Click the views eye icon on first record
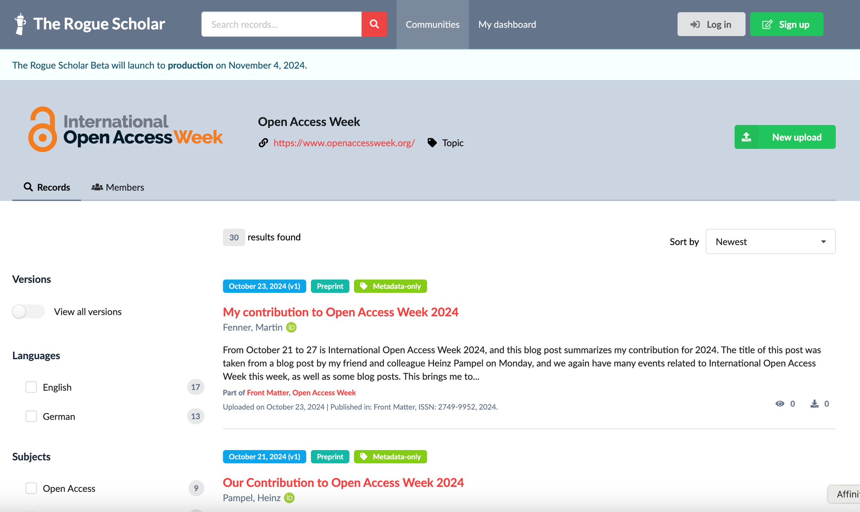860x512 pixels. 780,404
